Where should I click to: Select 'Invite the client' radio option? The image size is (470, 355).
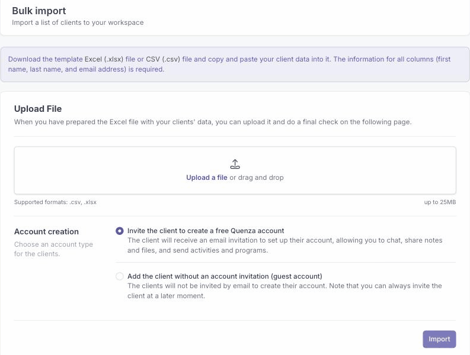click(120, 231)
